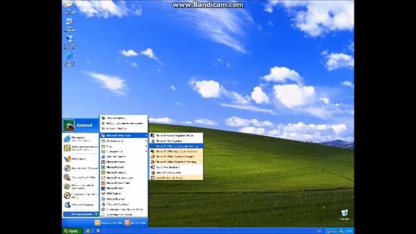Launch Microsoft Access from All Programs
Image resolution: width=416 pixels, height=234 pixels.
124,162
